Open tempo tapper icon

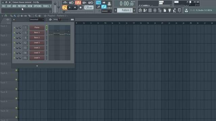[x=174, y=10]
